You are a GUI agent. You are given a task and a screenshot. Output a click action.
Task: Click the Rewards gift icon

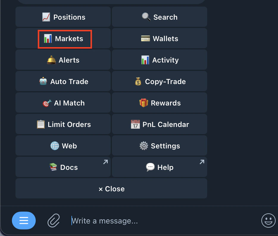click(x=143, y=103)
